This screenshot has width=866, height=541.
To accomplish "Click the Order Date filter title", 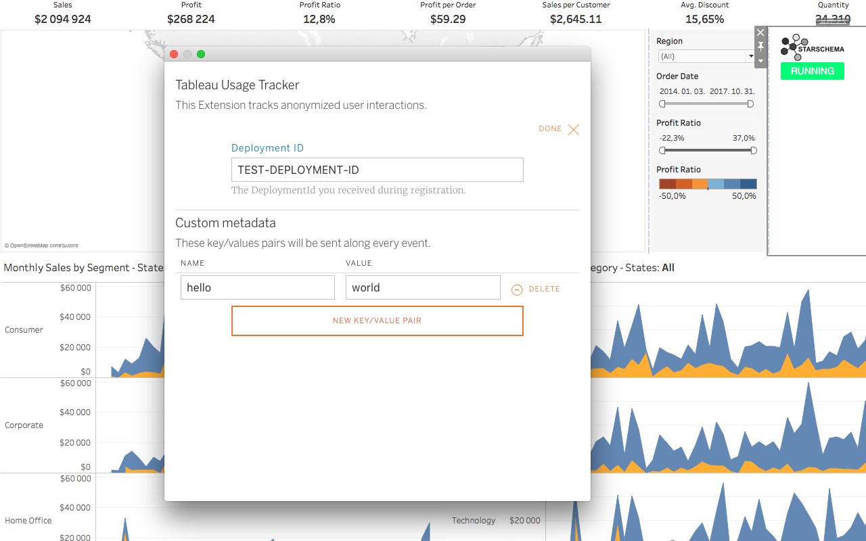I will 677,76.
